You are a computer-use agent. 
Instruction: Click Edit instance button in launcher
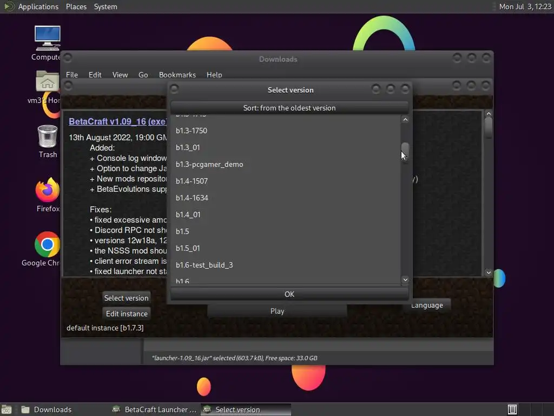coord(127,314)
